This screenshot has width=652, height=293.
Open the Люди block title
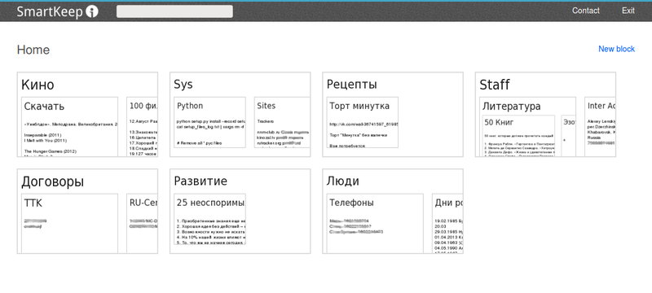pyautogui.click(x=343, y=181)
